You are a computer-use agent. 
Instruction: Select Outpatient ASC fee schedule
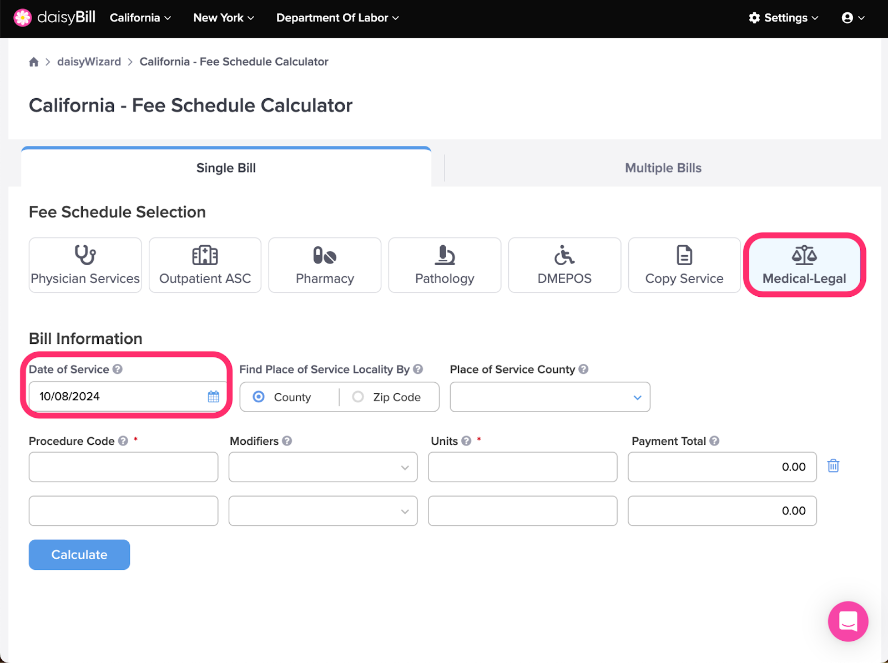point(205,265)
